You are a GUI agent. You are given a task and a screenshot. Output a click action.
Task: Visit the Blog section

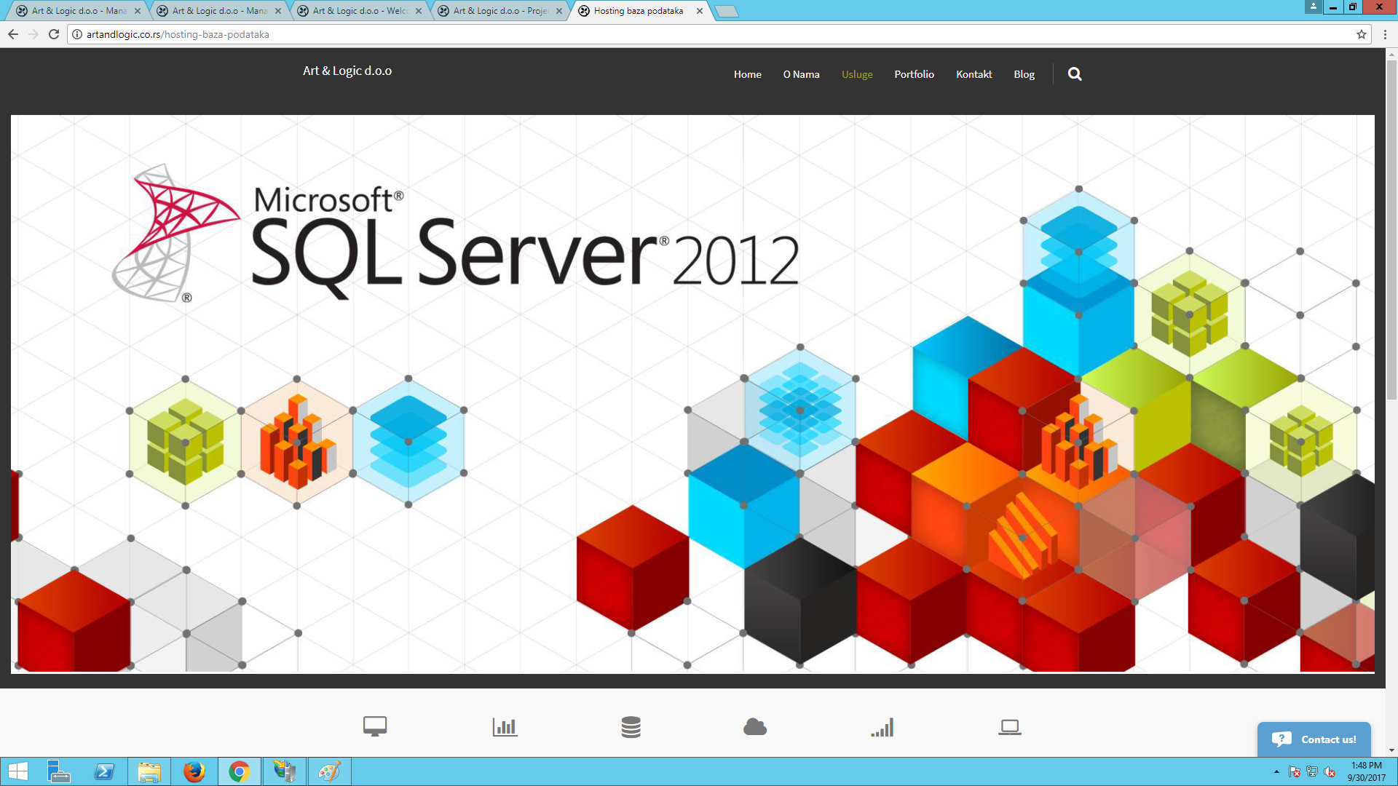[1024, 74]
